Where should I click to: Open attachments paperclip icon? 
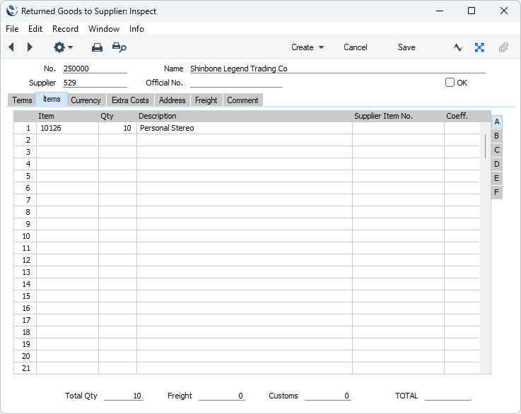pyautogui.click(x=503, y=47)
